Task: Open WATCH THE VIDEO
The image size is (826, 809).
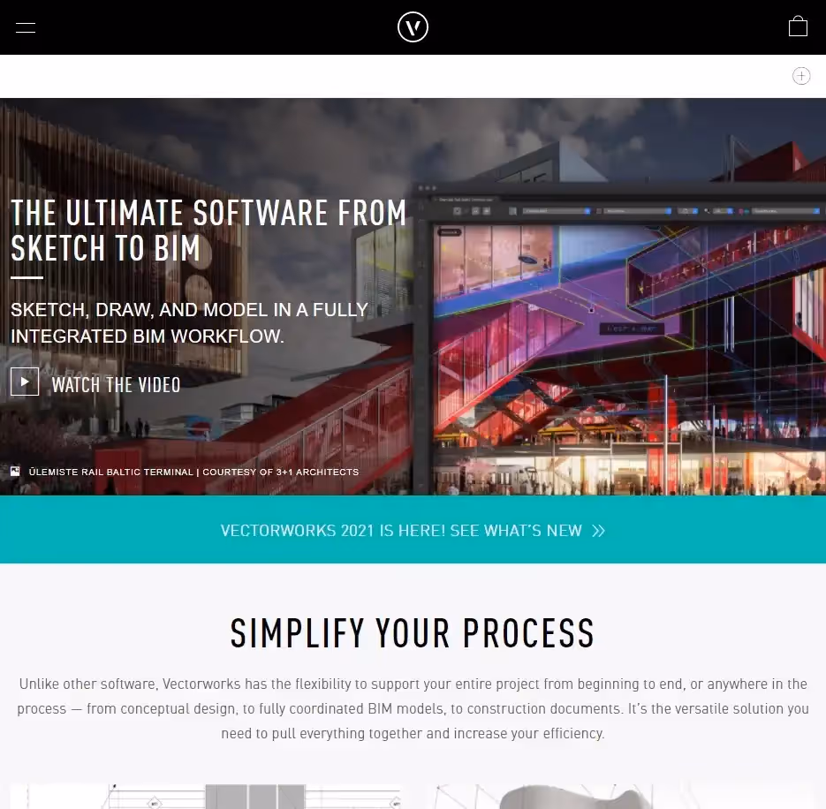Action: (x=116, y=384)
